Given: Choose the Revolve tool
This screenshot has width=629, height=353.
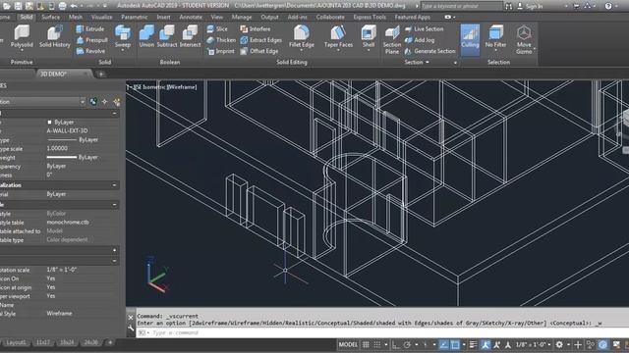Looking at the screenshot, I should (90, 51).
